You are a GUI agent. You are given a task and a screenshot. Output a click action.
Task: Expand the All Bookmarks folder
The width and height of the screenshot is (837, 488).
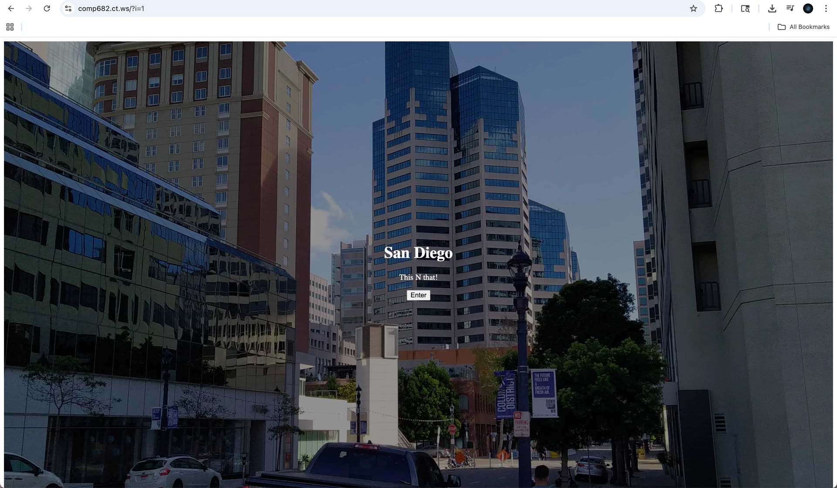point(803,27)
